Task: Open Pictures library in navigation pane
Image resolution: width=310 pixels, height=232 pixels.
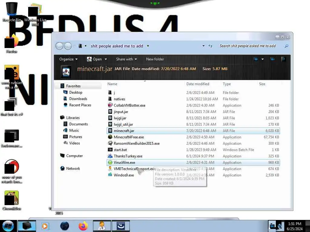Action: [x=75, y=137]
